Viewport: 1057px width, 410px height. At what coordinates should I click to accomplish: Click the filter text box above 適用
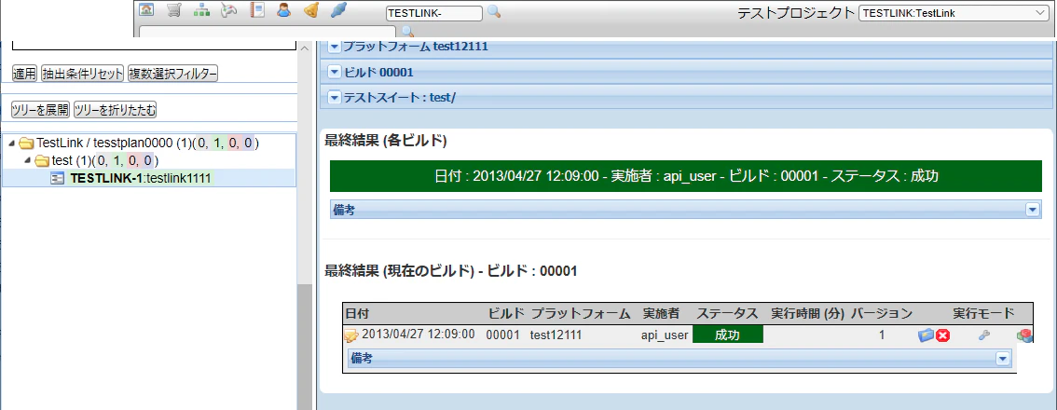155,45
